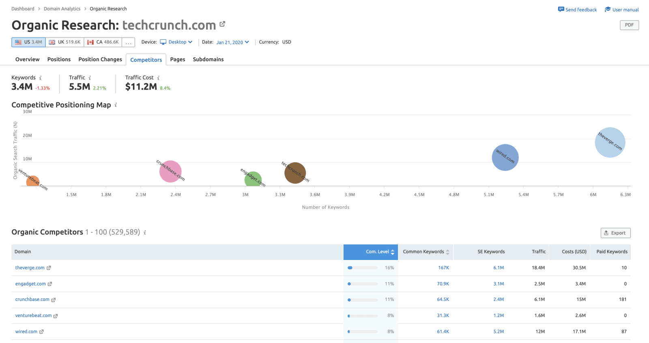Click venturebeat.com orange bubble on map

pos(32,181)
